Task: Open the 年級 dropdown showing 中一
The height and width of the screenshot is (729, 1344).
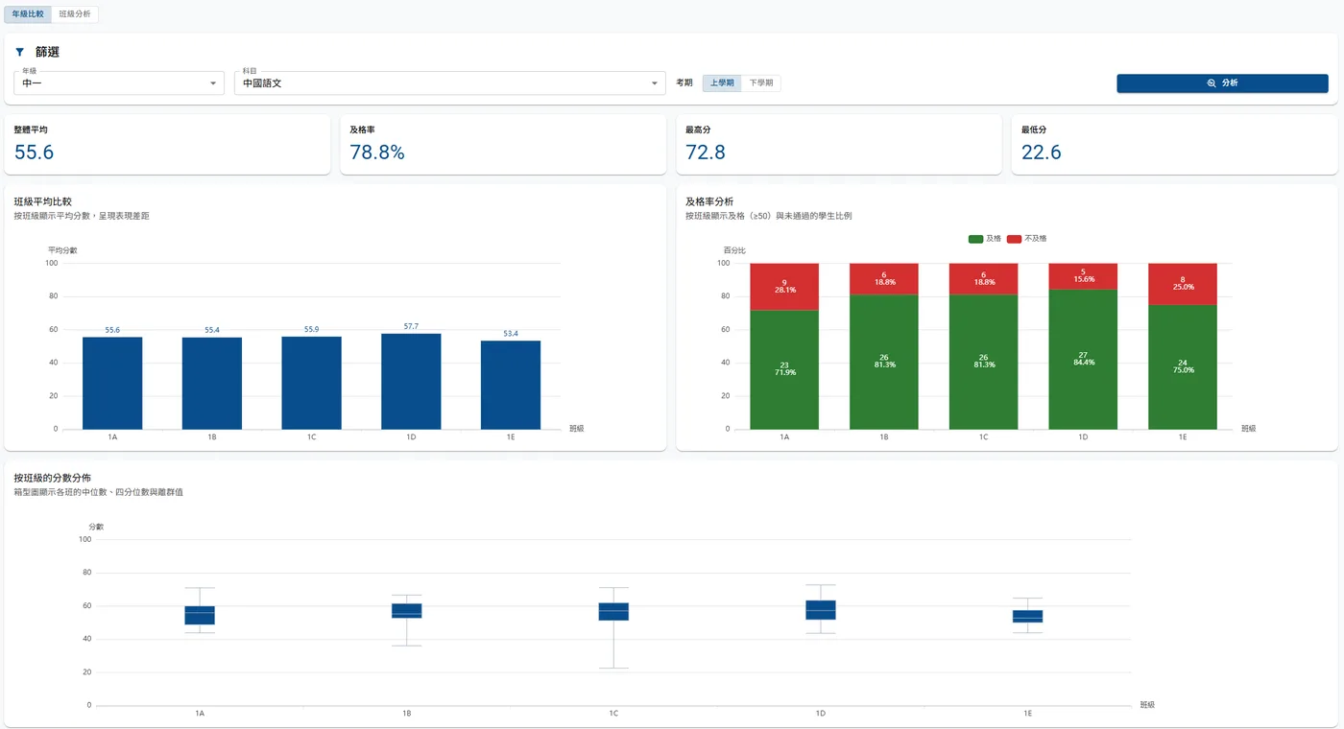Action: click(119, 83)
